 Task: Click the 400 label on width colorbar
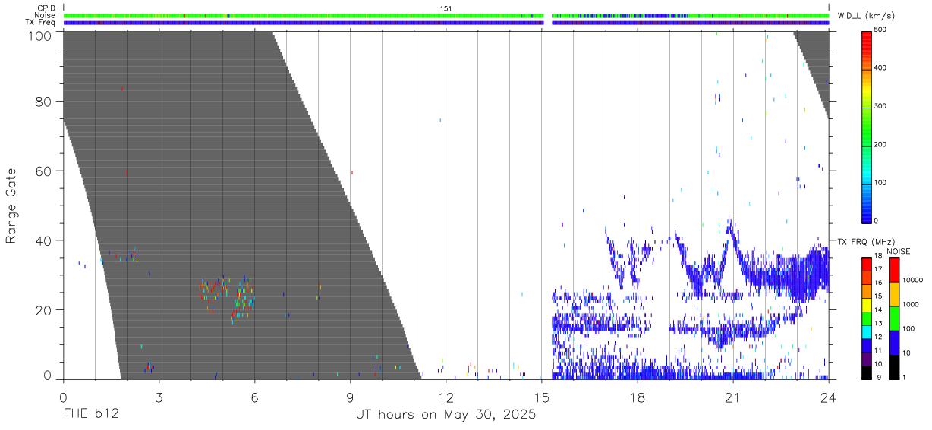point(881,68)
